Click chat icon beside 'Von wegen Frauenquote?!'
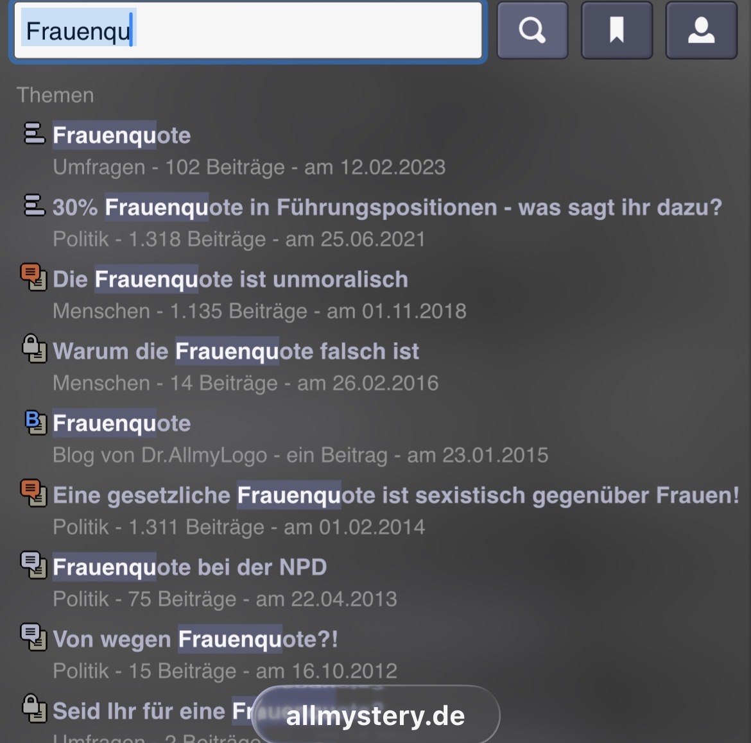This screenshot has width=751, height=743. (33, 636)
